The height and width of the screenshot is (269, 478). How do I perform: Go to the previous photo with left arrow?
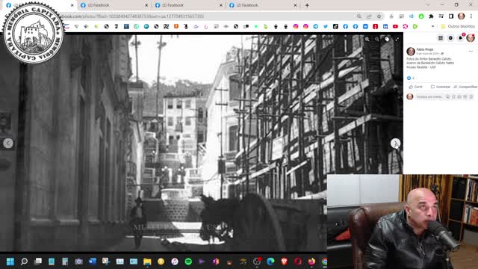pos(8,143)
